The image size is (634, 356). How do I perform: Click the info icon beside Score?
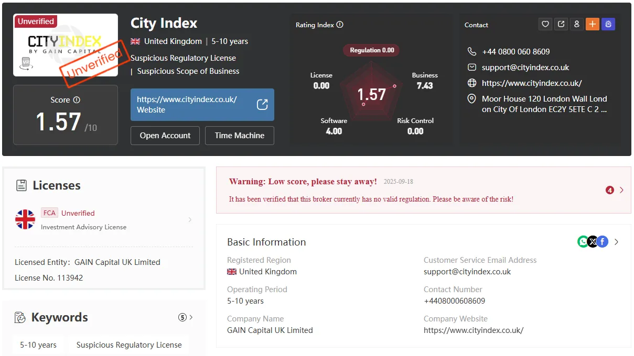(77, 99)
